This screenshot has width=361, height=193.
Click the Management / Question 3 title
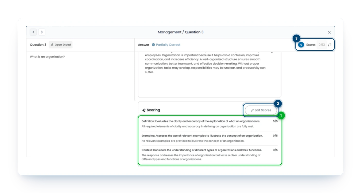click(180, 32)
